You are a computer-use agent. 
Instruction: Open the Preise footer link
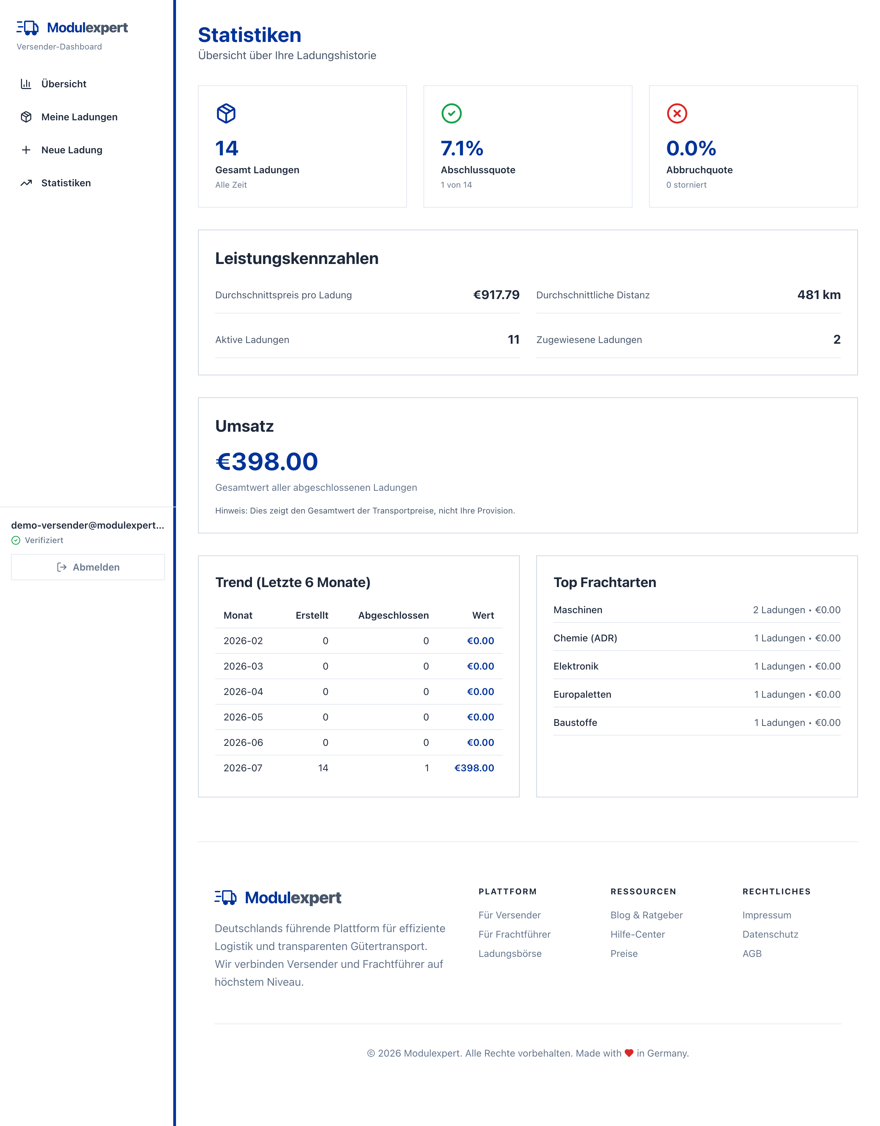pyautogui.click(x=624, y=954)
